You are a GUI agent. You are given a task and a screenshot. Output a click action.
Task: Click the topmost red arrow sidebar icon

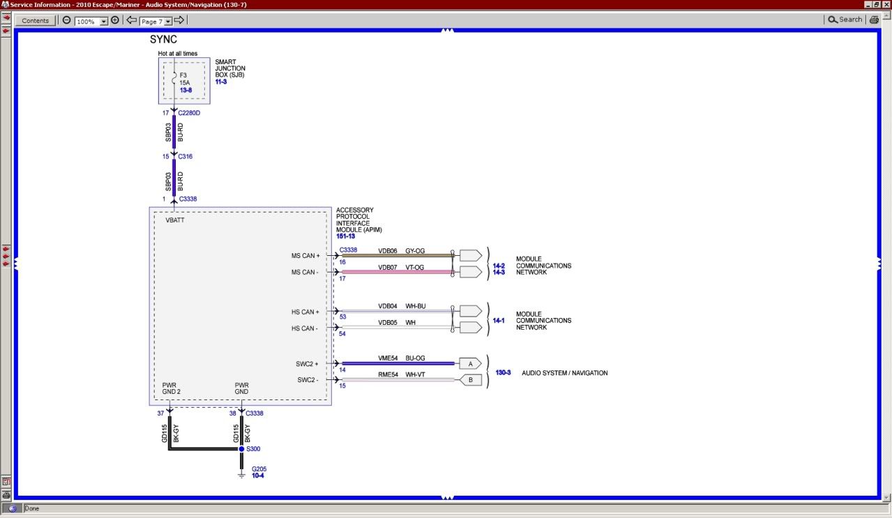click(x=6, y=17)
